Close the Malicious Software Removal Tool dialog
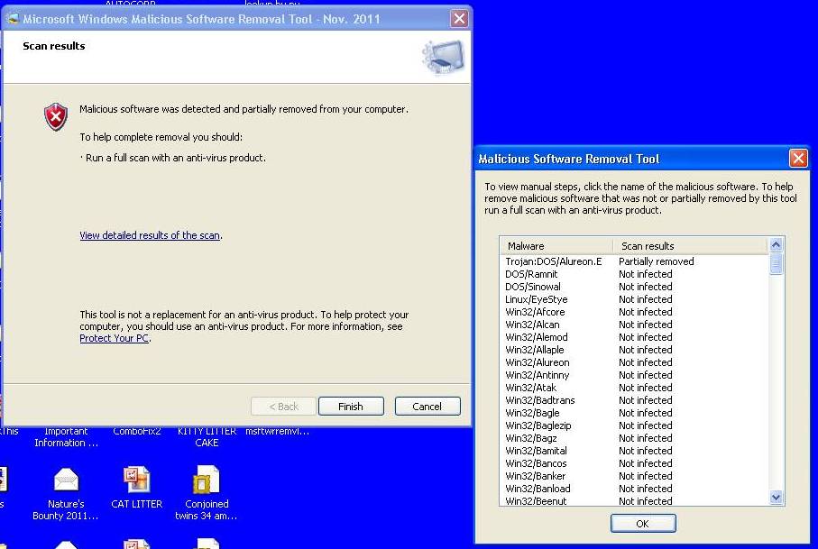The height and width of the screenshot is (549, 818). [x=798, y=158]
